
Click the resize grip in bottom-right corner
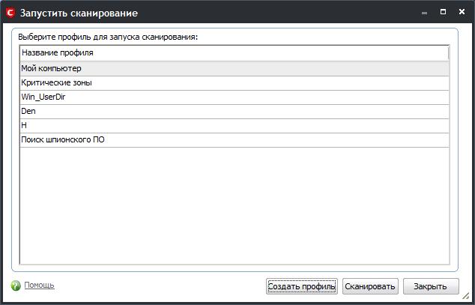click(x=465, y=295)
